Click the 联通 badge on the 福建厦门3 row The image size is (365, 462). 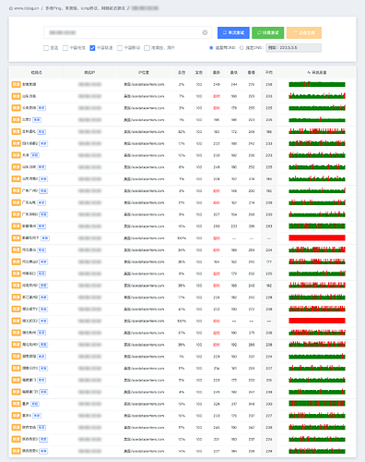(x=17, y=392)
